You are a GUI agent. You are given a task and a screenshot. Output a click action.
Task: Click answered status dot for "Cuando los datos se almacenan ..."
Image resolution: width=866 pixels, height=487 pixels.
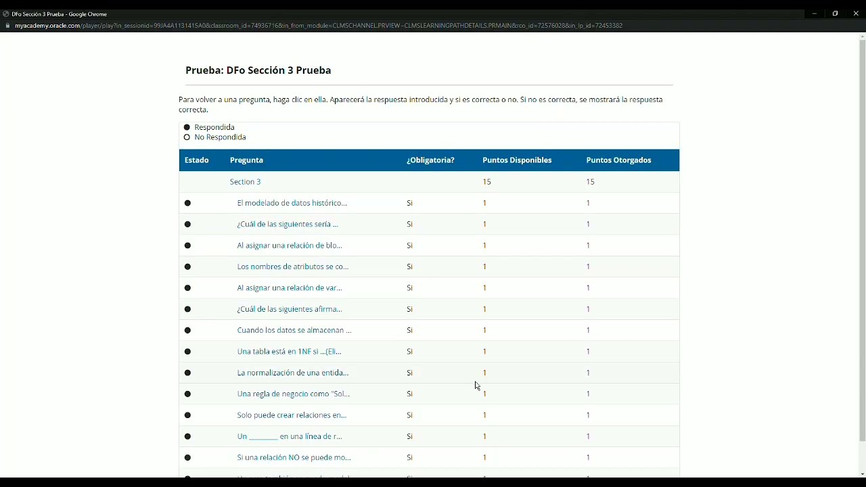tap(187, 331)
